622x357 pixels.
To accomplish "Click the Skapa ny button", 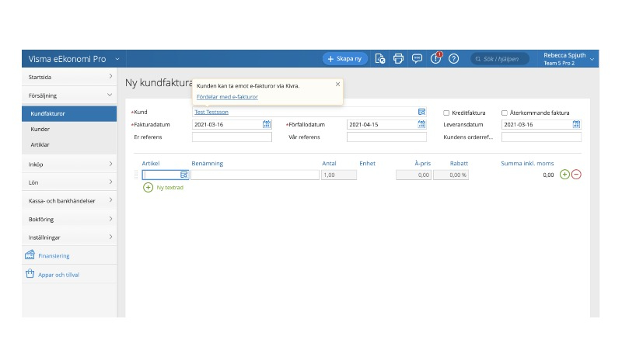I will click(x=344, y=58).
